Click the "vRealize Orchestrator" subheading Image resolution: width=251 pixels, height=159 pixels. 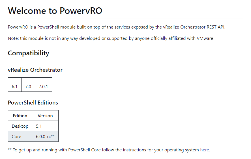35,70
